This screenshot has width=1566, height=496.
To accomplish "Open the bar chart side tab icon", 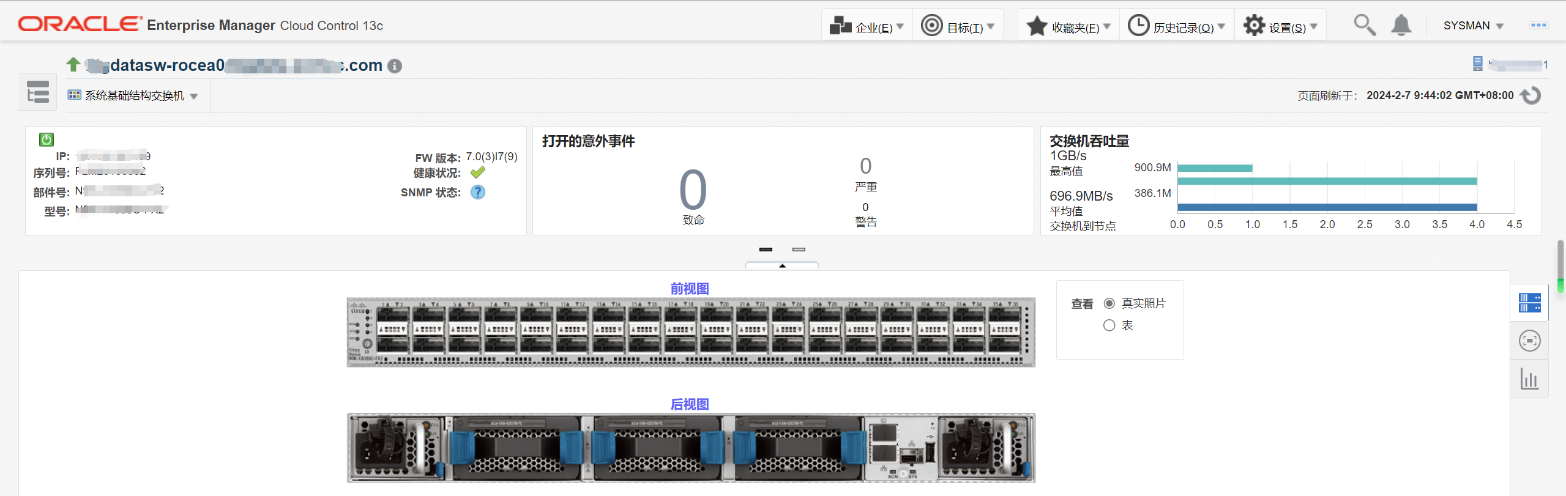I will (x=1530, y=379).
